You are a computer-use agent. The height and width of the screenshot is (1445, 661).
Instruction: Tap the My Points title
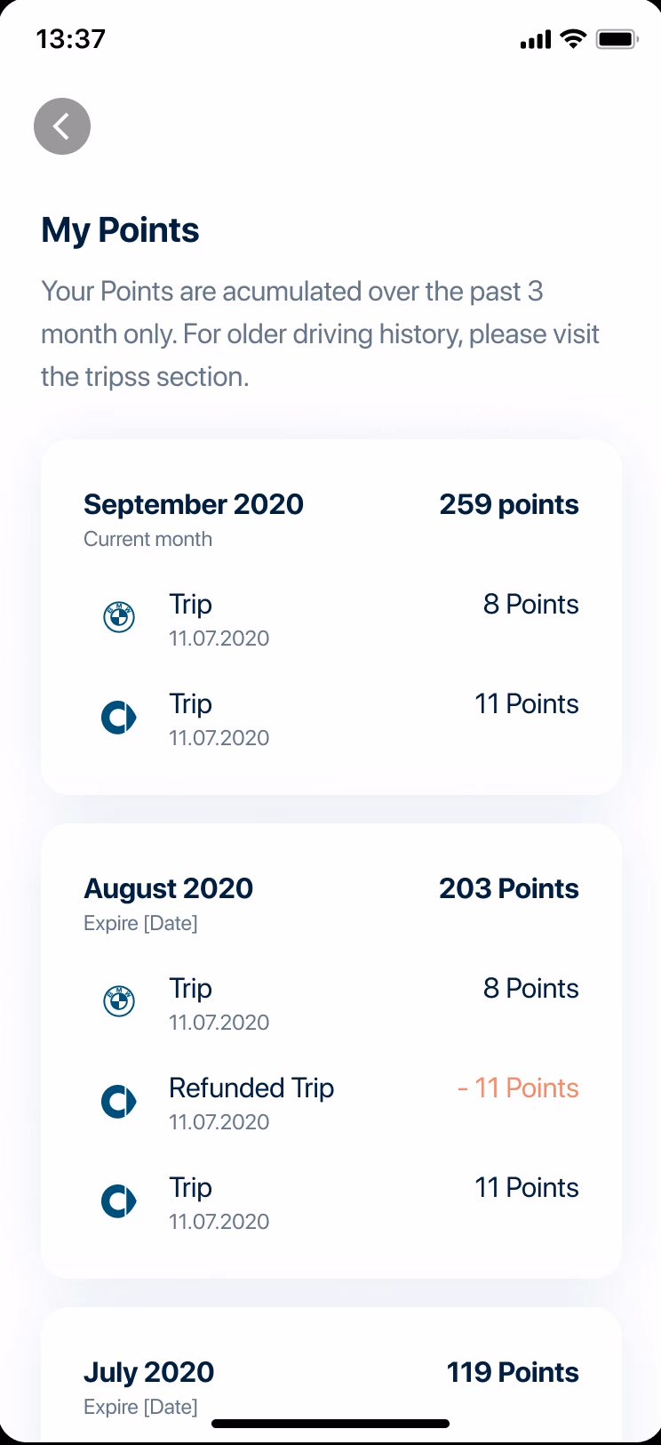(x=121, y=230)
